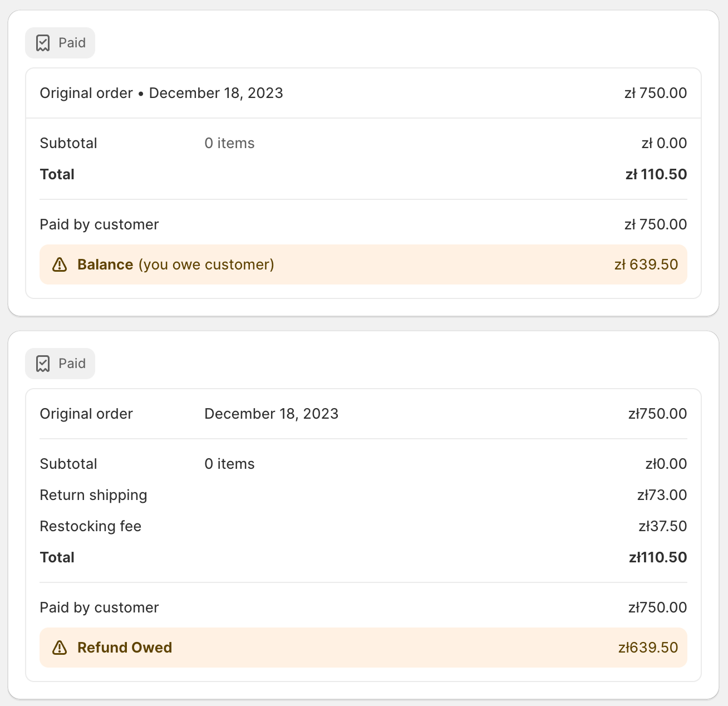Click the zł73.00 return shipping amount
This screenshot has width=728, height=706.
pos(662,495)
